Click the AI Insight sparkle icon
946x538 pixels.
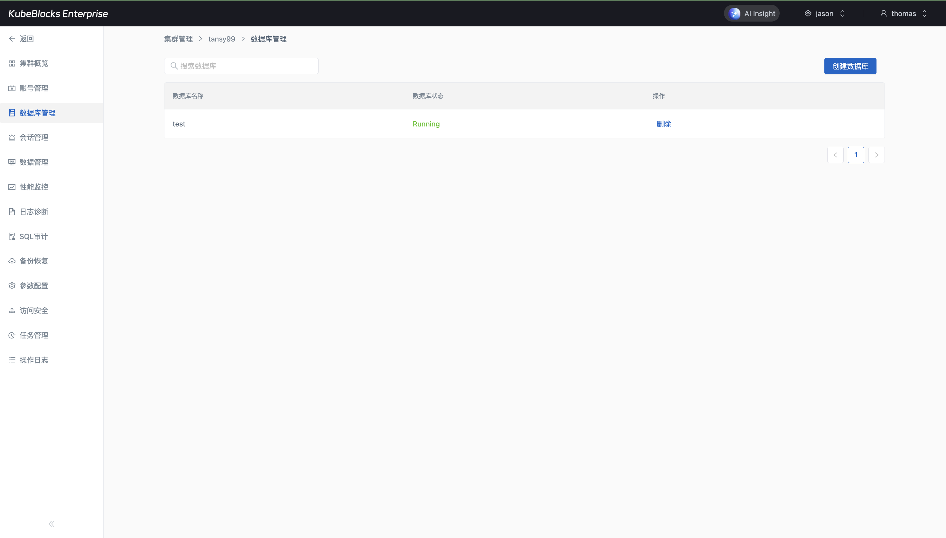tap(734, 14)
